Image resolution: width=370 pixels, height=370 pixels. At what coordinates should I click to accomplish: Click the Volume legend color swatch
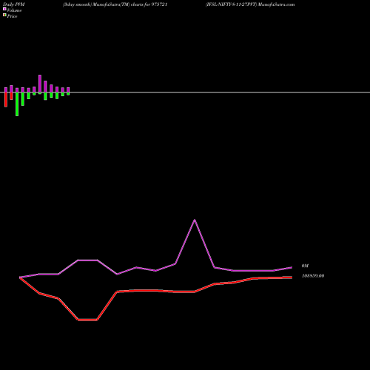(x=4, y=9)
